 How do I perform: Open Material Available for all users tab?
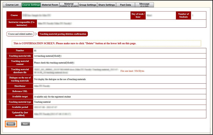[x=69, y=5]
